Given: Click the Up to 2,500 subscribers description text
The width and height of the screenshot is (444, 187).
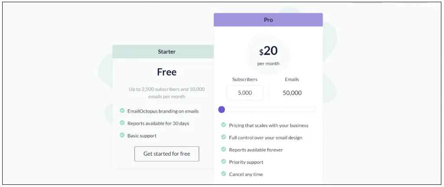Looking at the screenshot, I should pos(166,93).
